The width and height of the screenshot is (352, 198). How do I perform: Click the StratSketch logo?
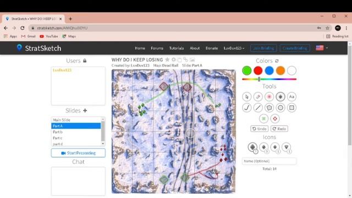(x=39, y=48)
